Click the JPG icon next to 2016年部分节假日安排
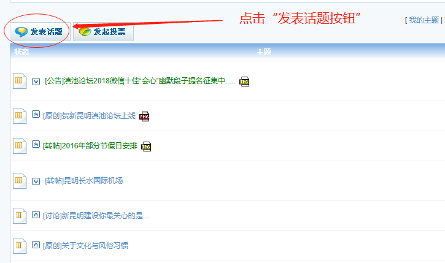 (146, 147)
